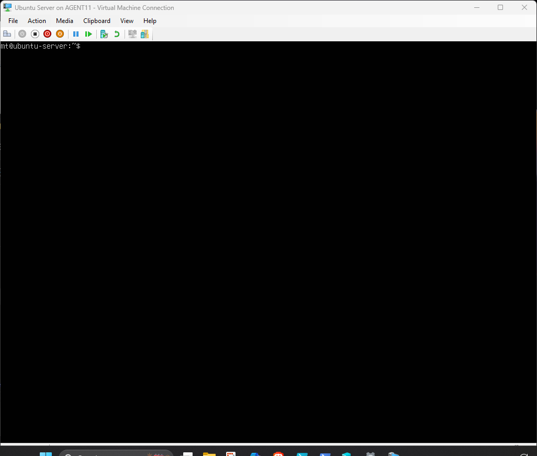This screenshot has width=537, height=456.
Task: Expand the Media menu
Action: [x=64, y=21]
